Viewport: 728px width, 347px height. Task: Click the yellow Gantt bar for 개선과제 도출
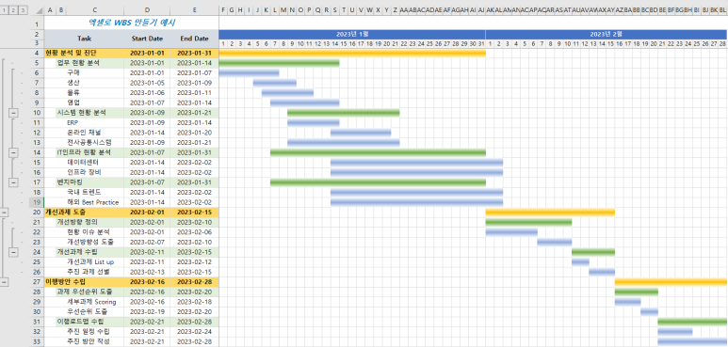[x=550, y=213]
